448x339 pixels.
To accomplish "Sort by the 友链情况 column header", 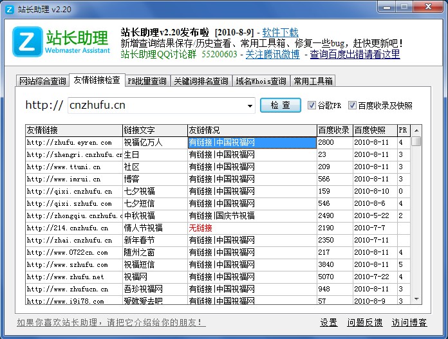I will click(252, 130).
